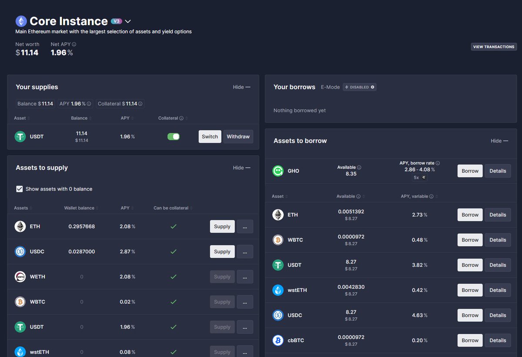Open ETH borrow Details
522x357 pixels.
[x=498, y=215]
